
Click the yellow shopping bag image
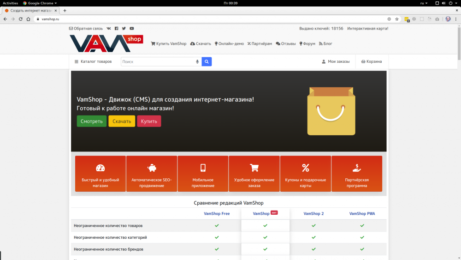(x=331, y=111)
